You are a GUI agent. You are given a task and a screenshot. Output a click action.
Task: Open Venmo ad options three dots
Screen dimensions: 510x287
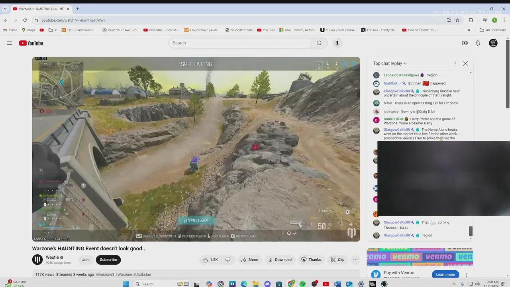[x=466, y=275]
